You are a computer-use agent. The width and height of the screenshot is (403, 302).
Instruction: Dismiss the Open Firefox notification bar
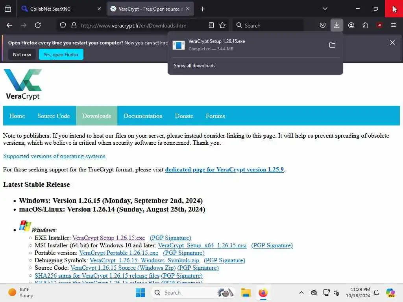[392, 42]
